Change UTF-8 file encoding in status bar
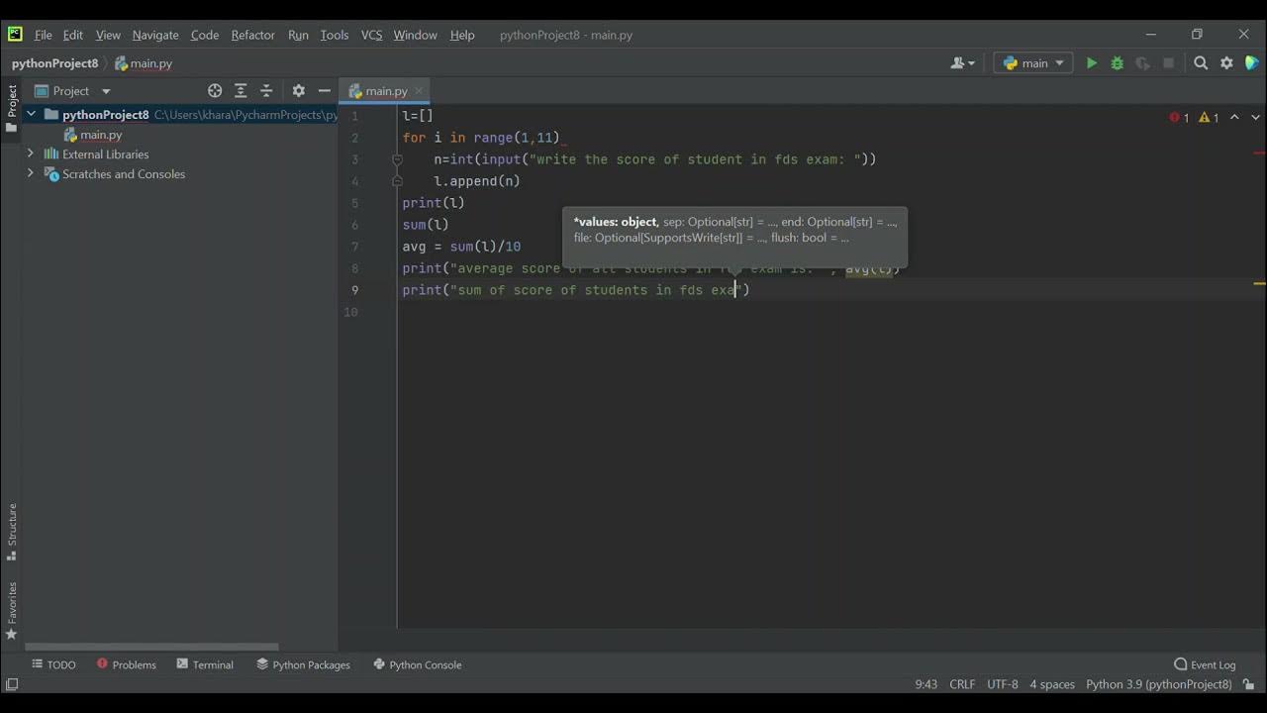This screenshot has height=713, width=1267. tap(1002, 684)
